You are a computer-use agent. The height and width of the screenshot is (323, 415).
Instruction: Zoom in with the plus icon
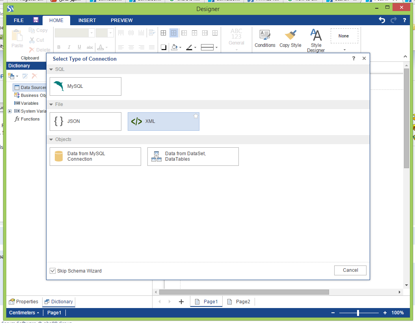point(385,313)
